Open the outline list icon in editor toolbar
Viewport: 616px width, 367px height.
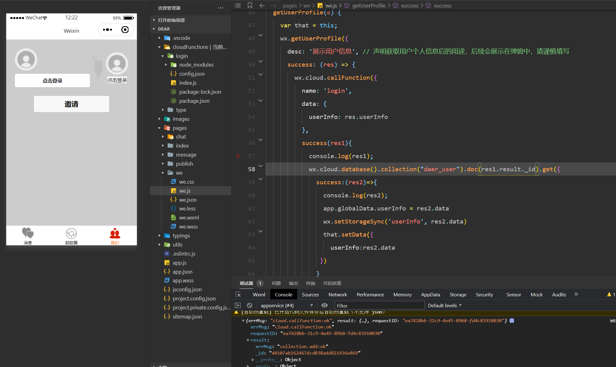click(238, 5)
